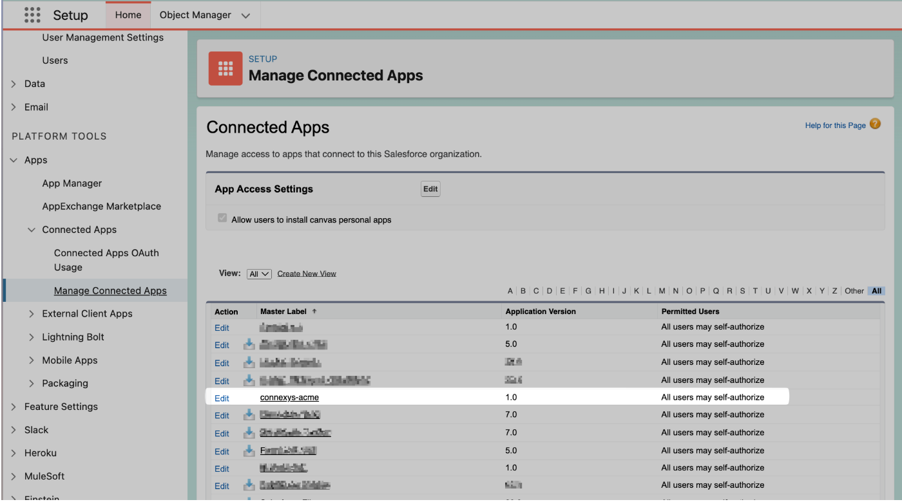Filter list by letter G

click(588, 291)
